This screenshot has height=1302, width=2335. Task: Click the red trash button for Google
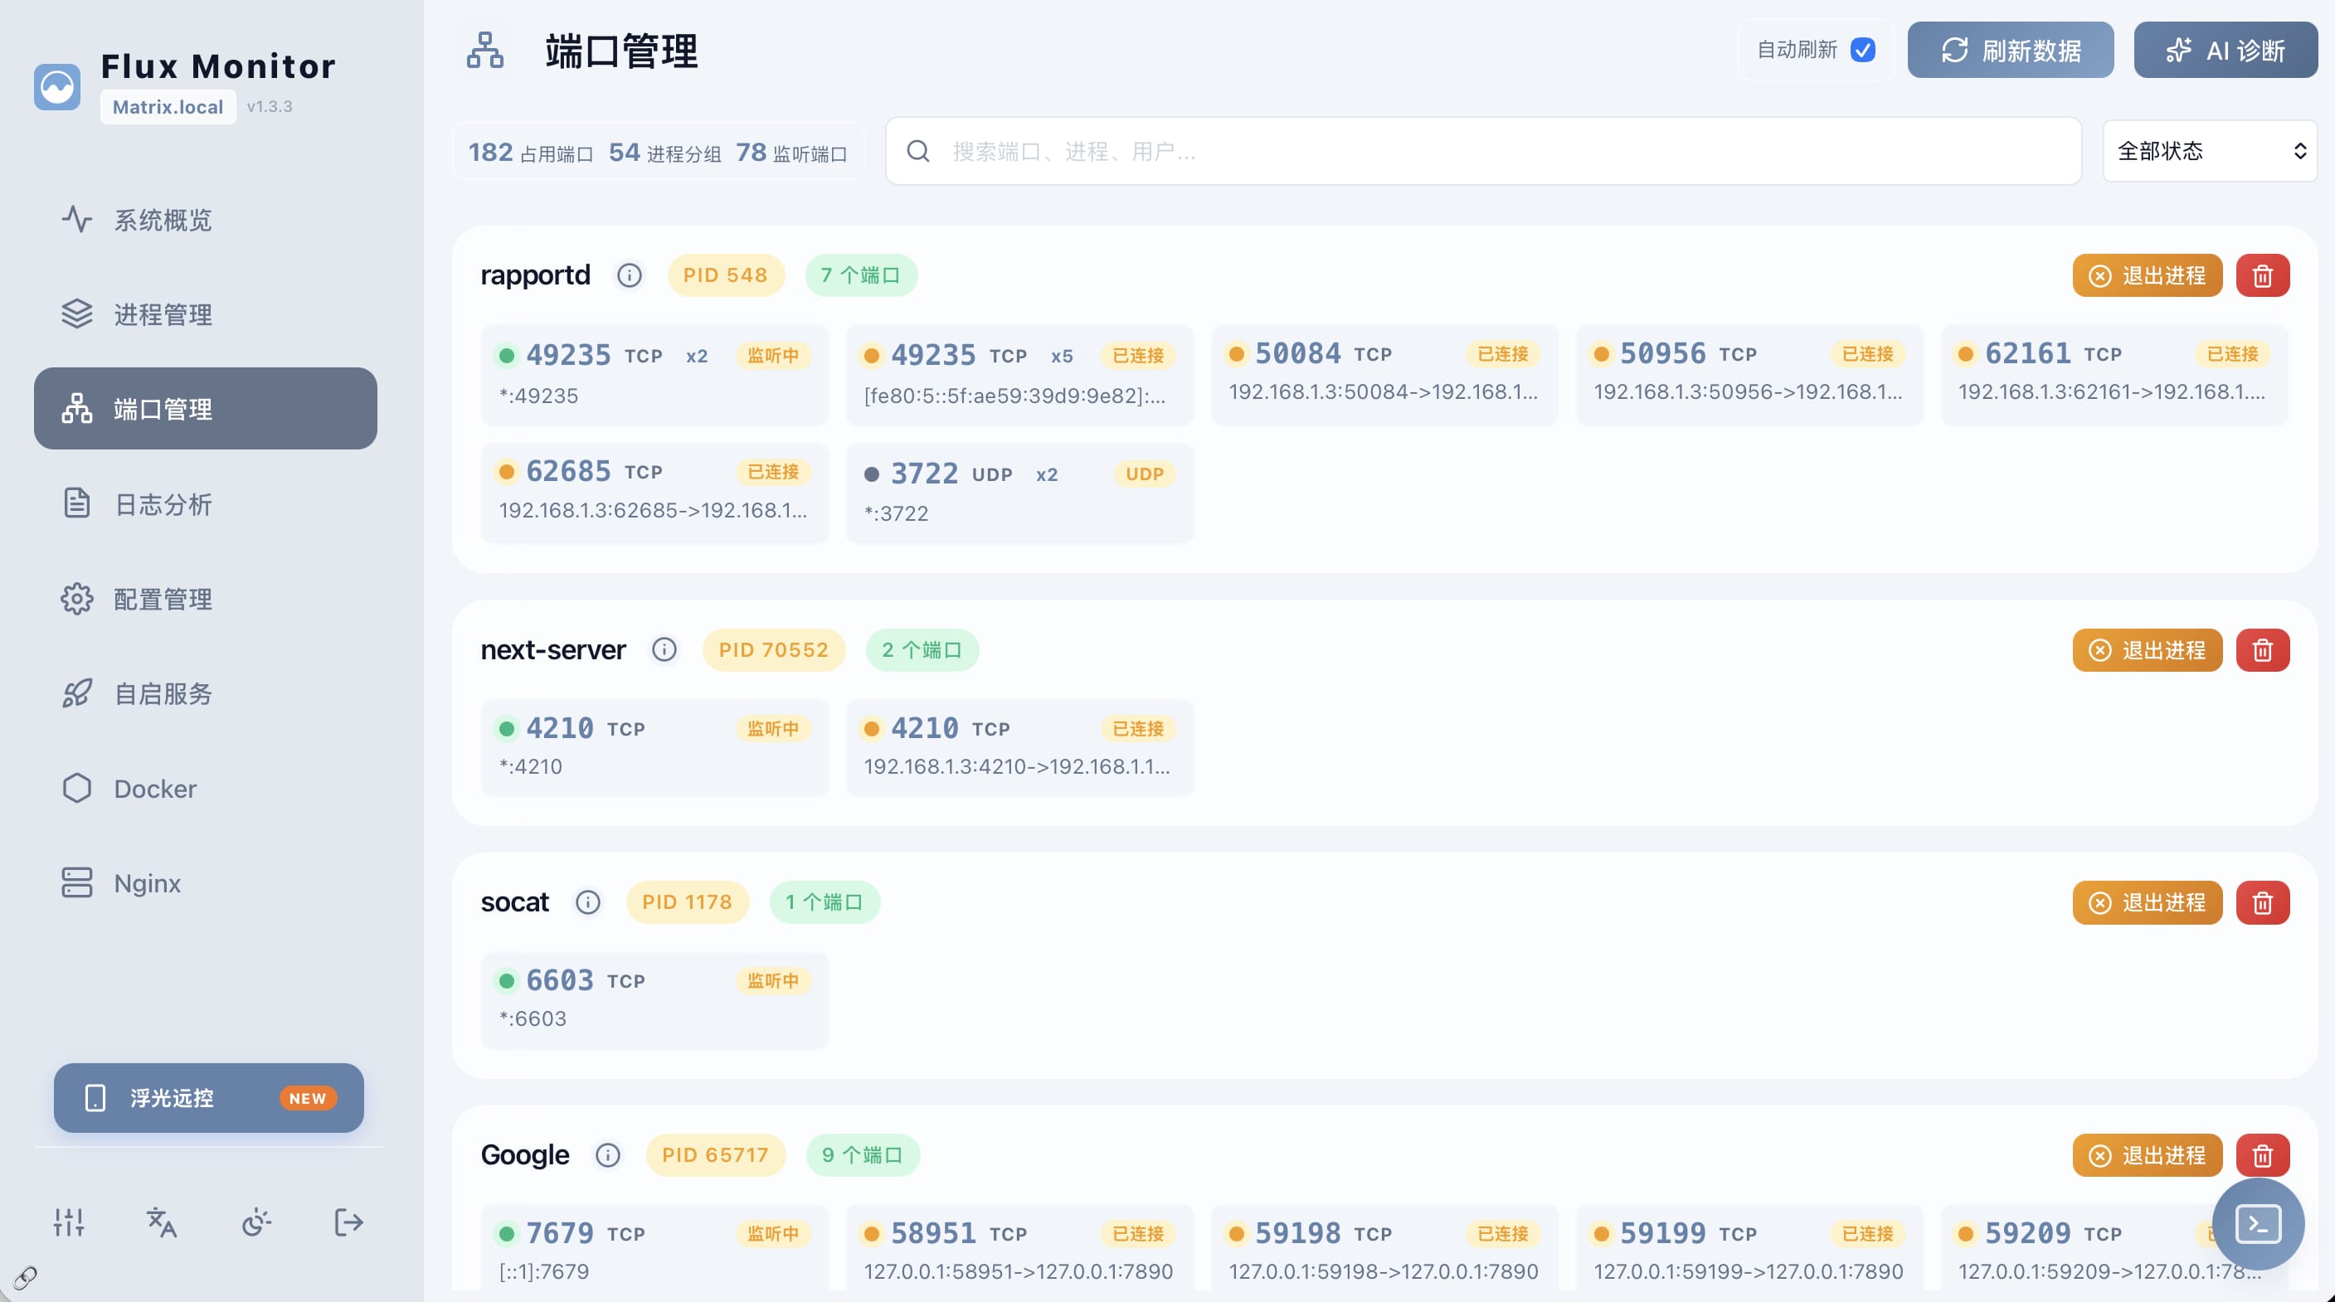coord(2263,1156)
